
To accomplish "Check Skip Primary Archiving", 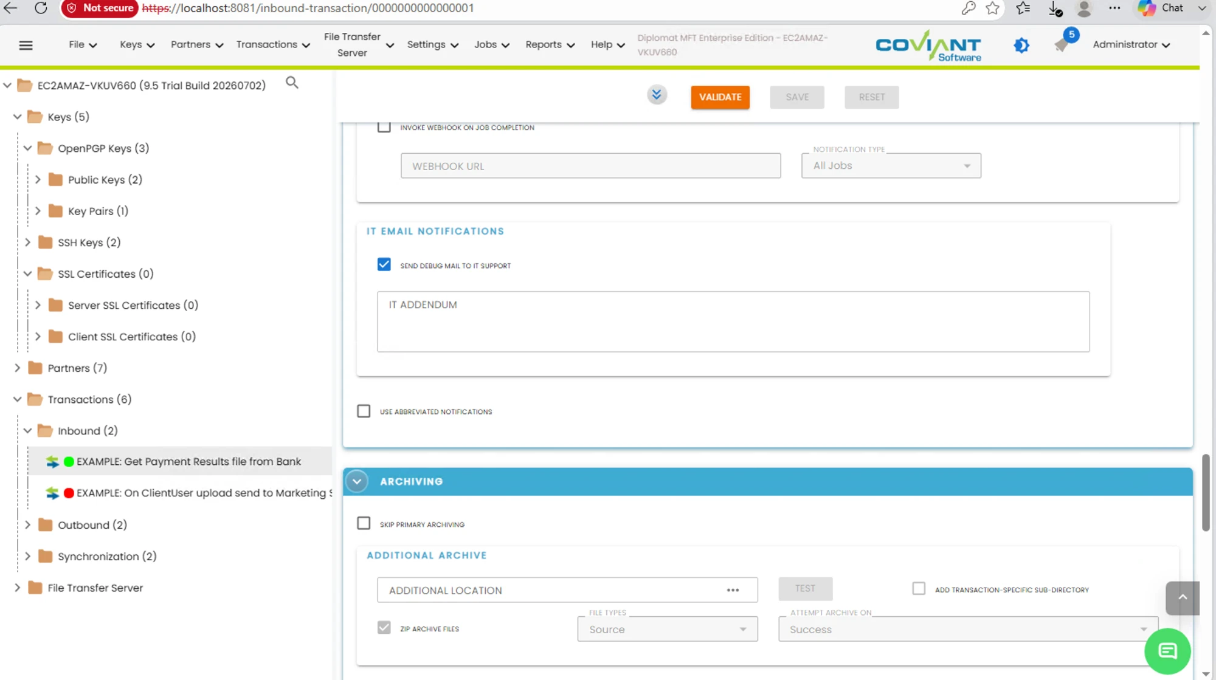I will click(364, 523).
